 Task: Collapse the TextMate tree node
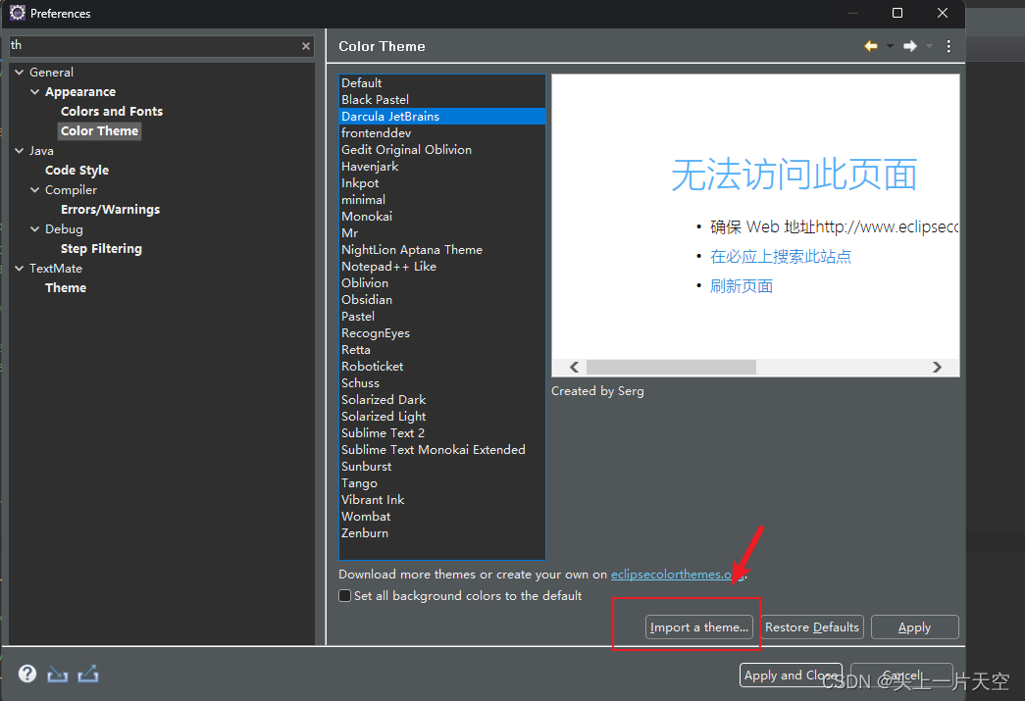19,269
